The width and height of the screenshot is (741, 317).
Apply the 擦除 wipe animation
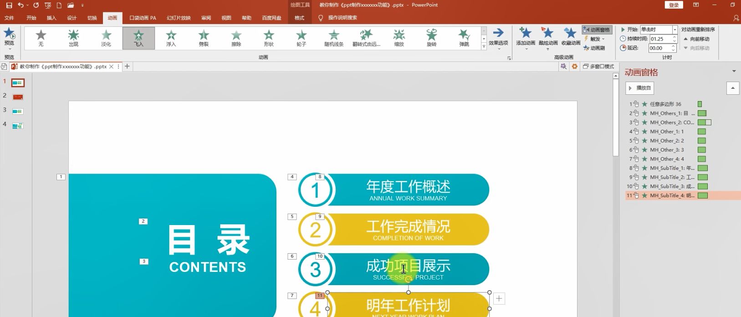point(236,38)
